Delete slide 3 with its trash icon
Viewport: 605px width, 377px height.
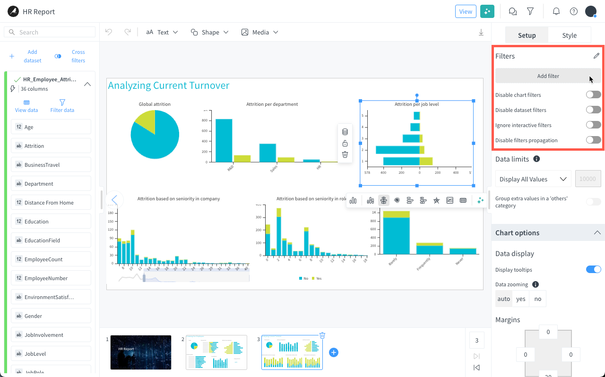322,335
